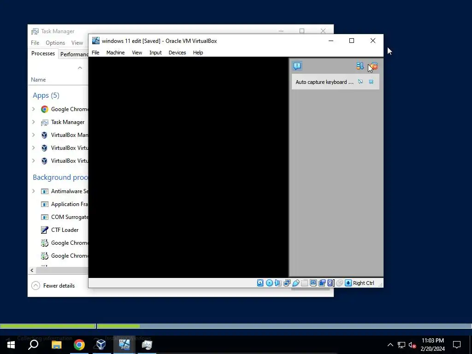Click the network adapters indicator in status bar

click(x=287, y=283)
